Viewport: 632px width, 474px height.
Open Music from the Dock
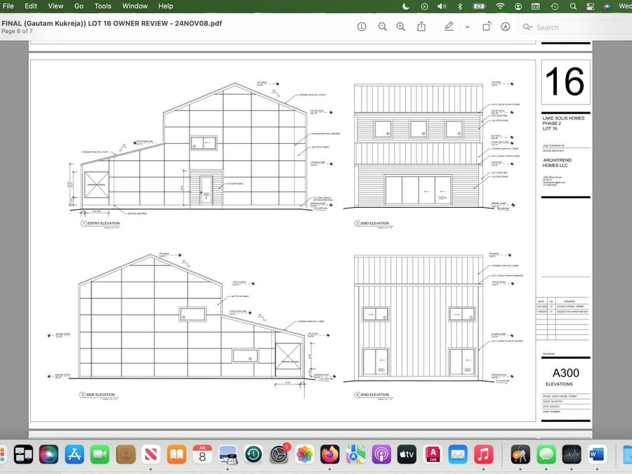pyautogui.click(x=484, y=454)
